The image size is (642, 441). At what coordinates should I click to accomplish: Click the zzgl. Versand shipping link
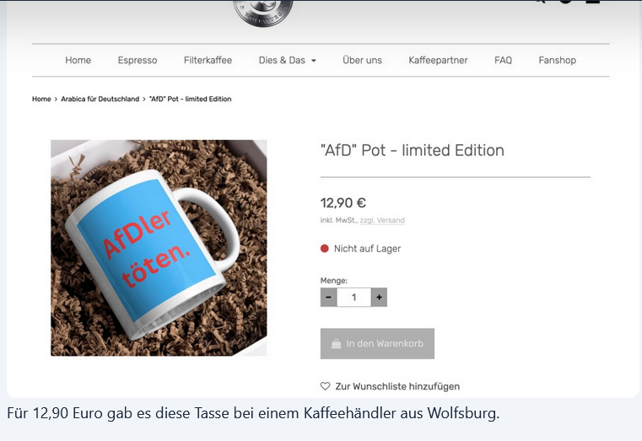pyautogui.click(x=382, y=220)
